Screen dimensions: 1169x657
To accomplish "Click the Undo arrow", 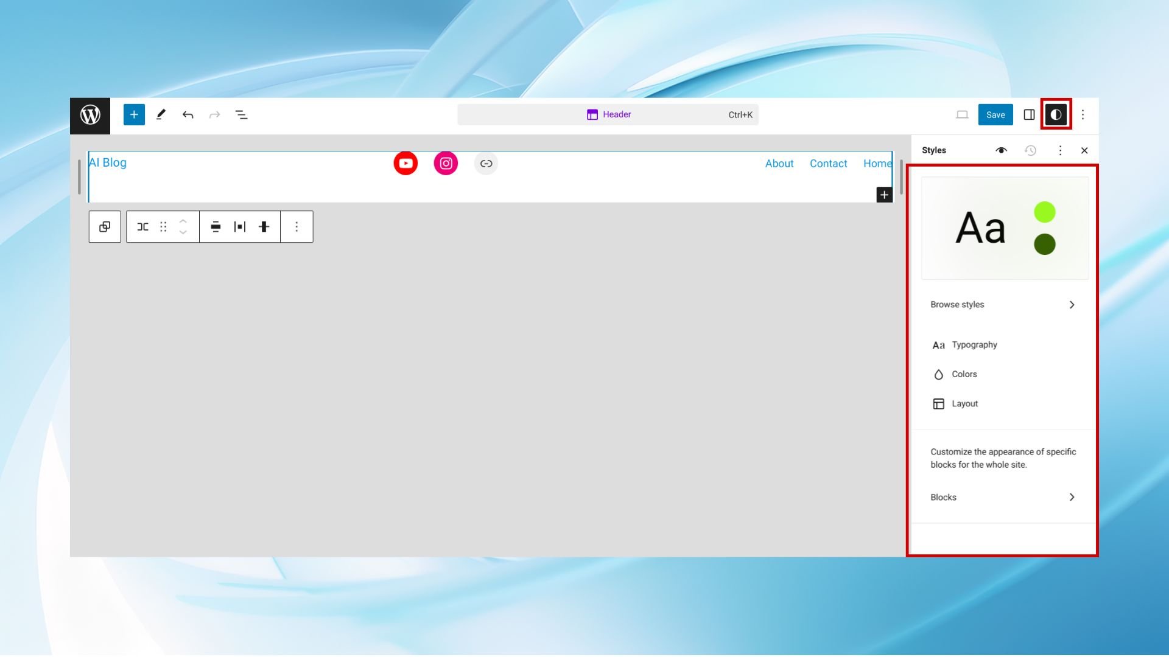I will [x=188, y=115].
